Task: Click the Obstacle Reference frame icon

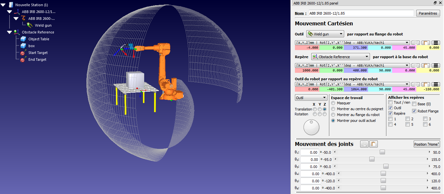Action: tap(17, 32)
